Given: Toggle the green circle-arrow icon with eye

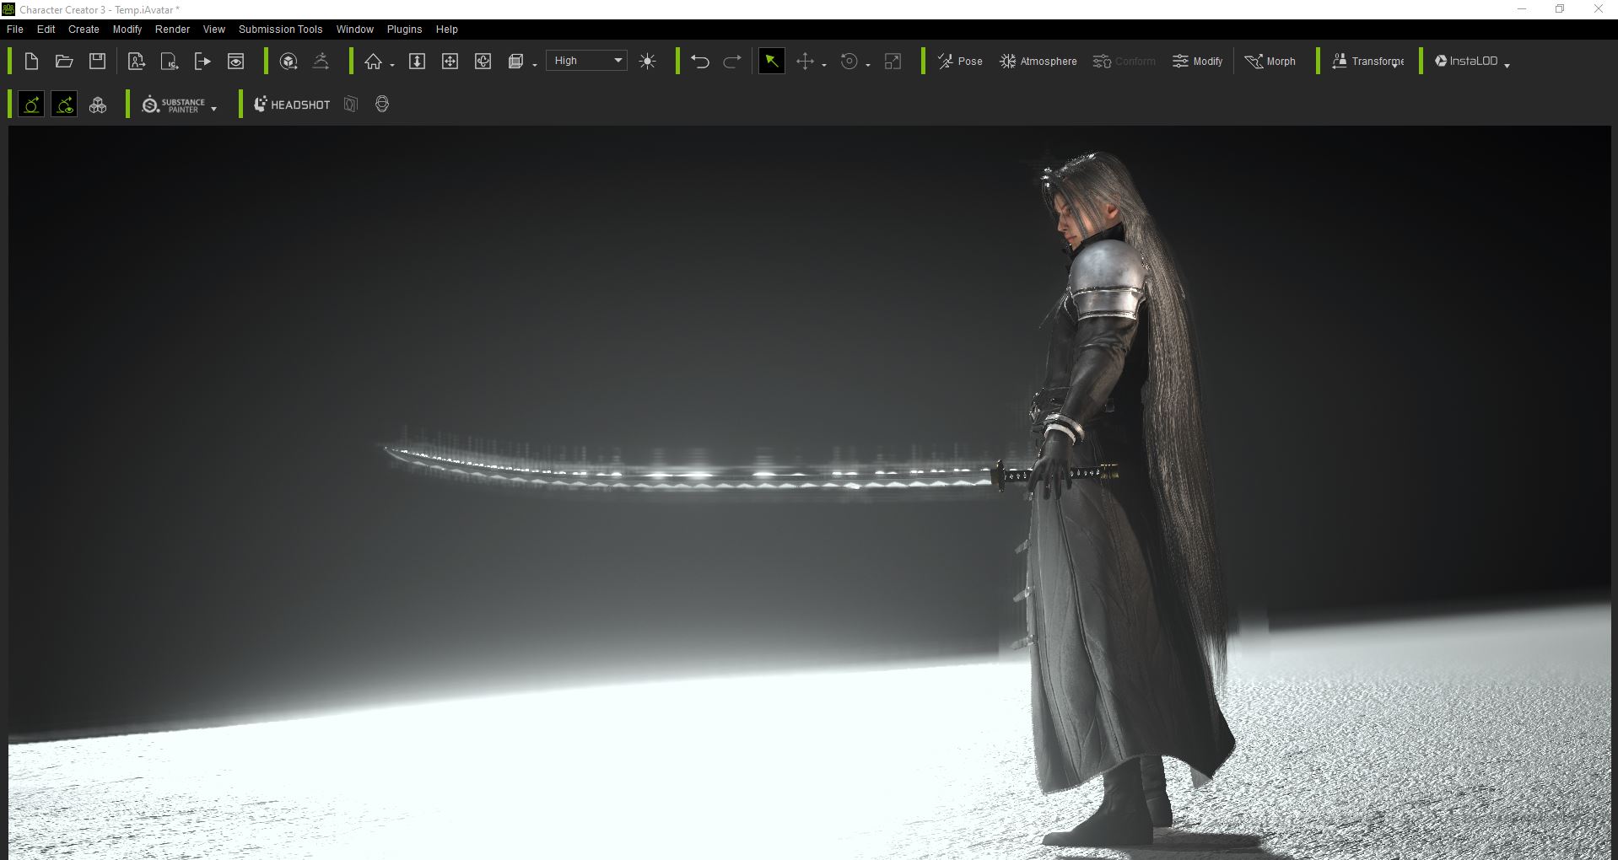Looking at the screenshot, I should [64, 105].
